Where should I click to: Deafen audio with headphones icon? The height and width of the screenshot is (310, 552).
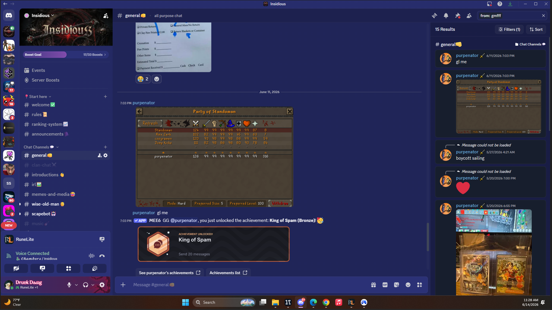pyautogui.click(x=86, y=285)
